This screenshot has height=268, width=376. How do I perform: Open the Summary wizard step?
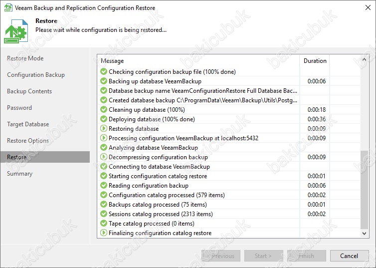tap(19, 174)
